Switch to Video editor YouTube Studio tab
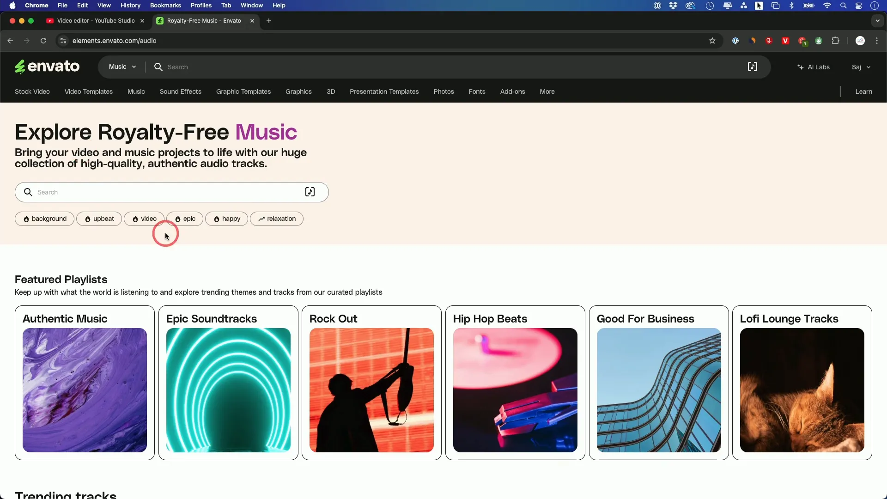This screenshot has height=499, width=887. click(96, 21)
